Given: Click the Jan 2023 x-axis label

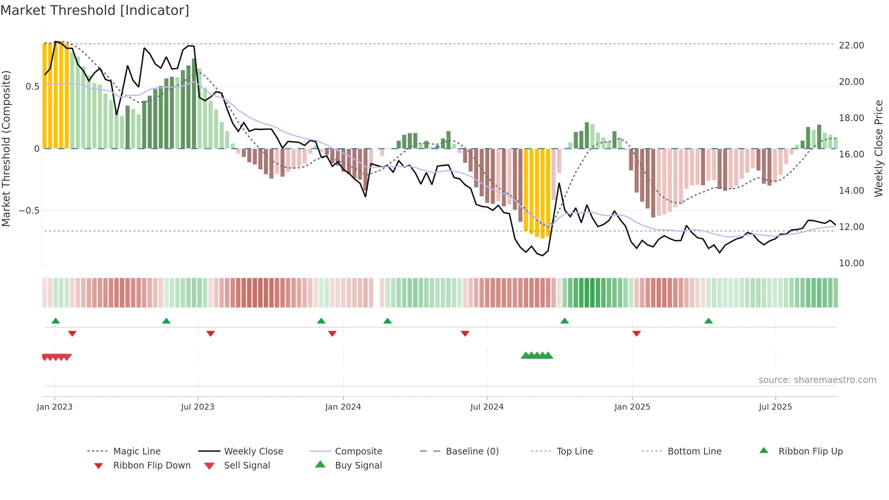Looking at the screenshot, I should click(55, 407).
